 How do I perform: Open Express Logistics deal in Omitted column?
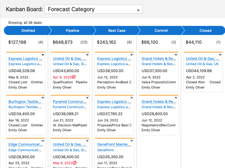(25, 58)
